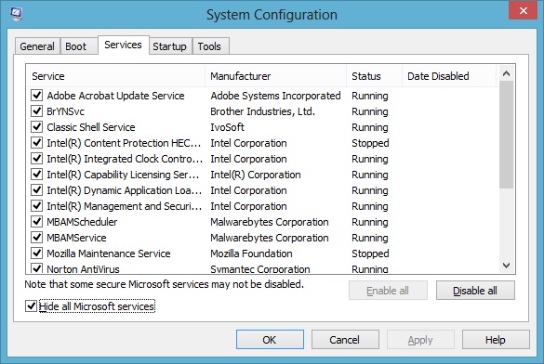This screenshot has height=364, width=544.
Task: Click the Cancel button
Action: tap(345, 340)
